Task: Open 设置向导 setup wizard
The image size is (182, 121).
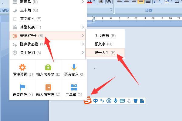Action: (22, 90)
